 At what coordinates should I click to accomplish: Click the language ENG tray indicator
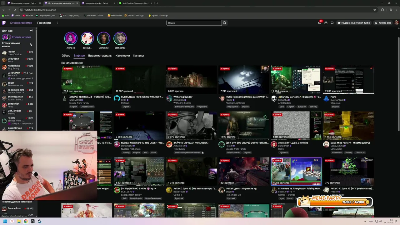coord(371,221)
